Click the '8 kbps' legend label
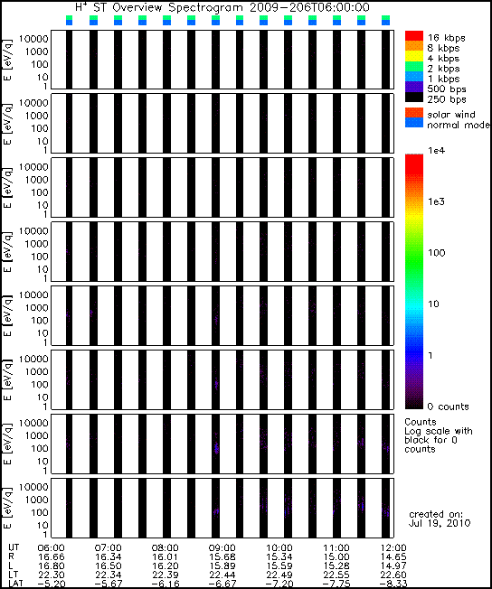Screen dimensions: 492x589 pyautogui.click(x=443, y=48)
